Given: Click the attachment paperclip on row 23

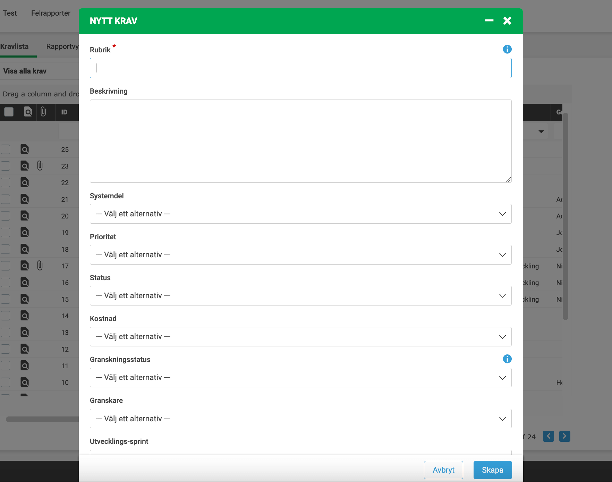Looking at the screenshot, I should (x=40, y=166).
